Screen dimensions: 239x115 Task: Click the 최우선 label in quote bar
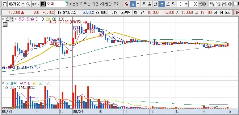(x=139, y=12)
